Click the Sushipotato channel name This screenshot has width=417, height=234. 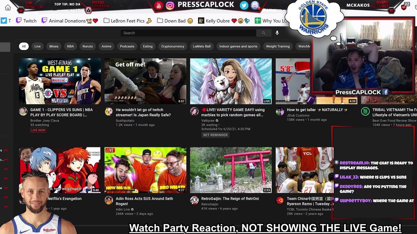pyautogui.click(x=125, y=120)
